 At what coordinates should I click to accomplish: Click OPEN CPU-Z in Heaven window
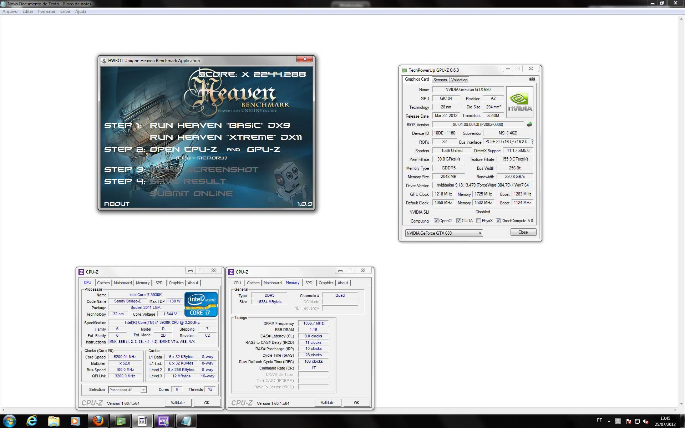(183, 149)
